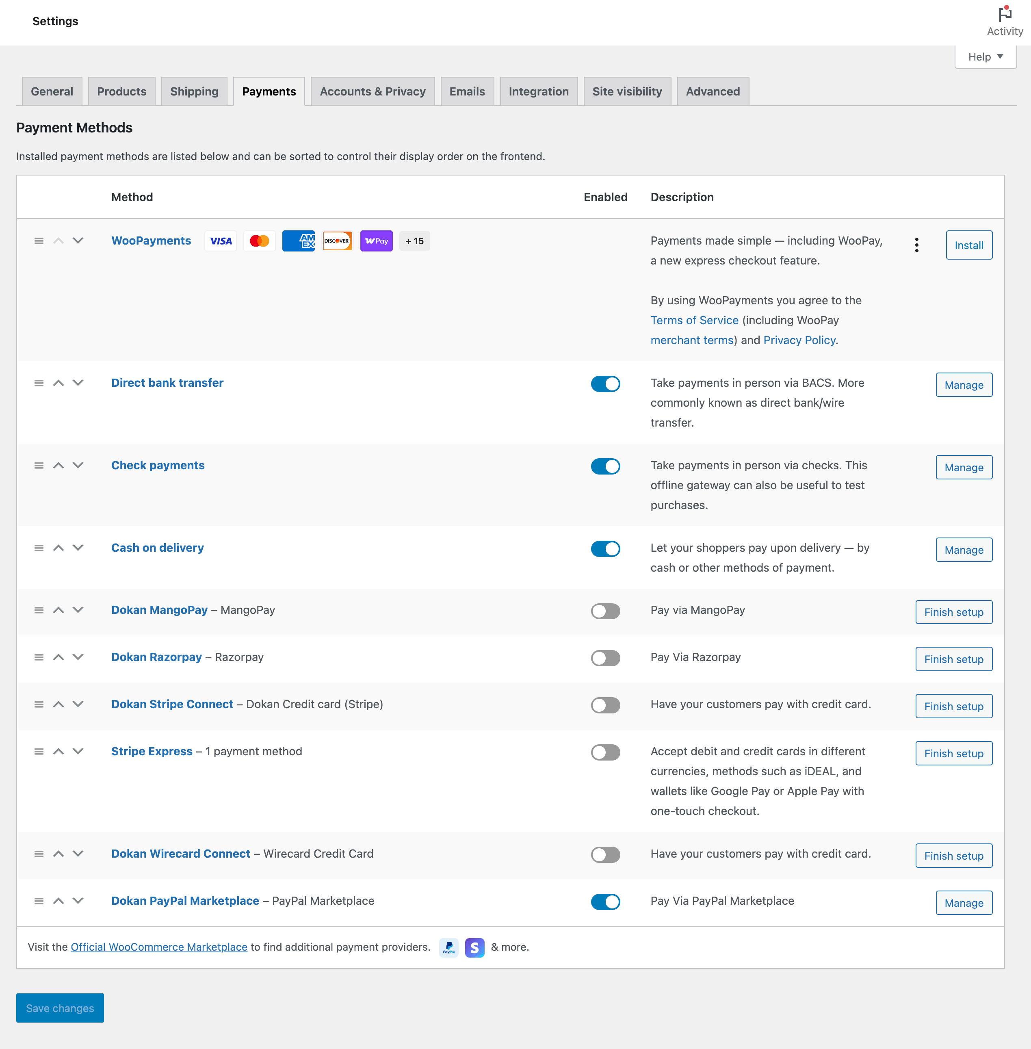Grab the Direct bank transfer drag handle
Viewport: 1031px width, 1049px height.
39,383
